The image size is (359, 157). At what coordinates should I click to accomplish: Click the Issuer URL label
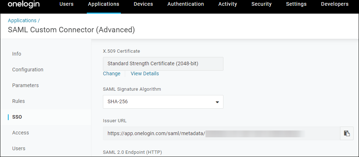point(115,120)
